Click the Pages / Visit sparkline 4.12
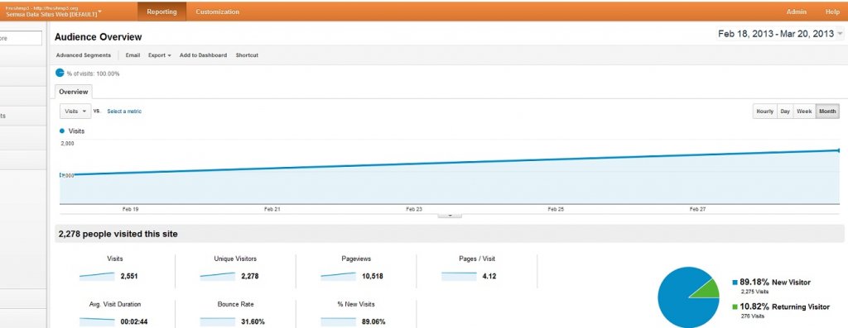The height and width of the screenshot is (328, 848). (459, 276)
